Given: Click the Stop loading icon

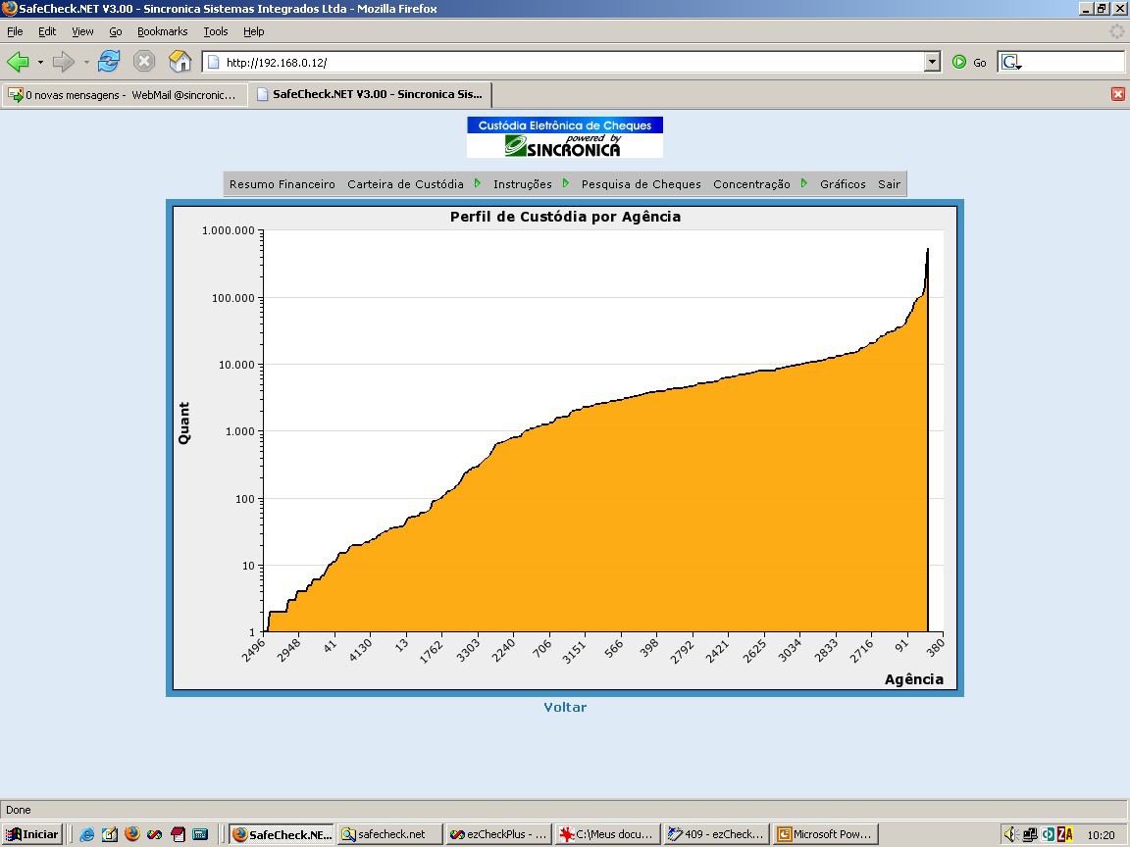Looking at the screenshot, I should pos(144,61).
